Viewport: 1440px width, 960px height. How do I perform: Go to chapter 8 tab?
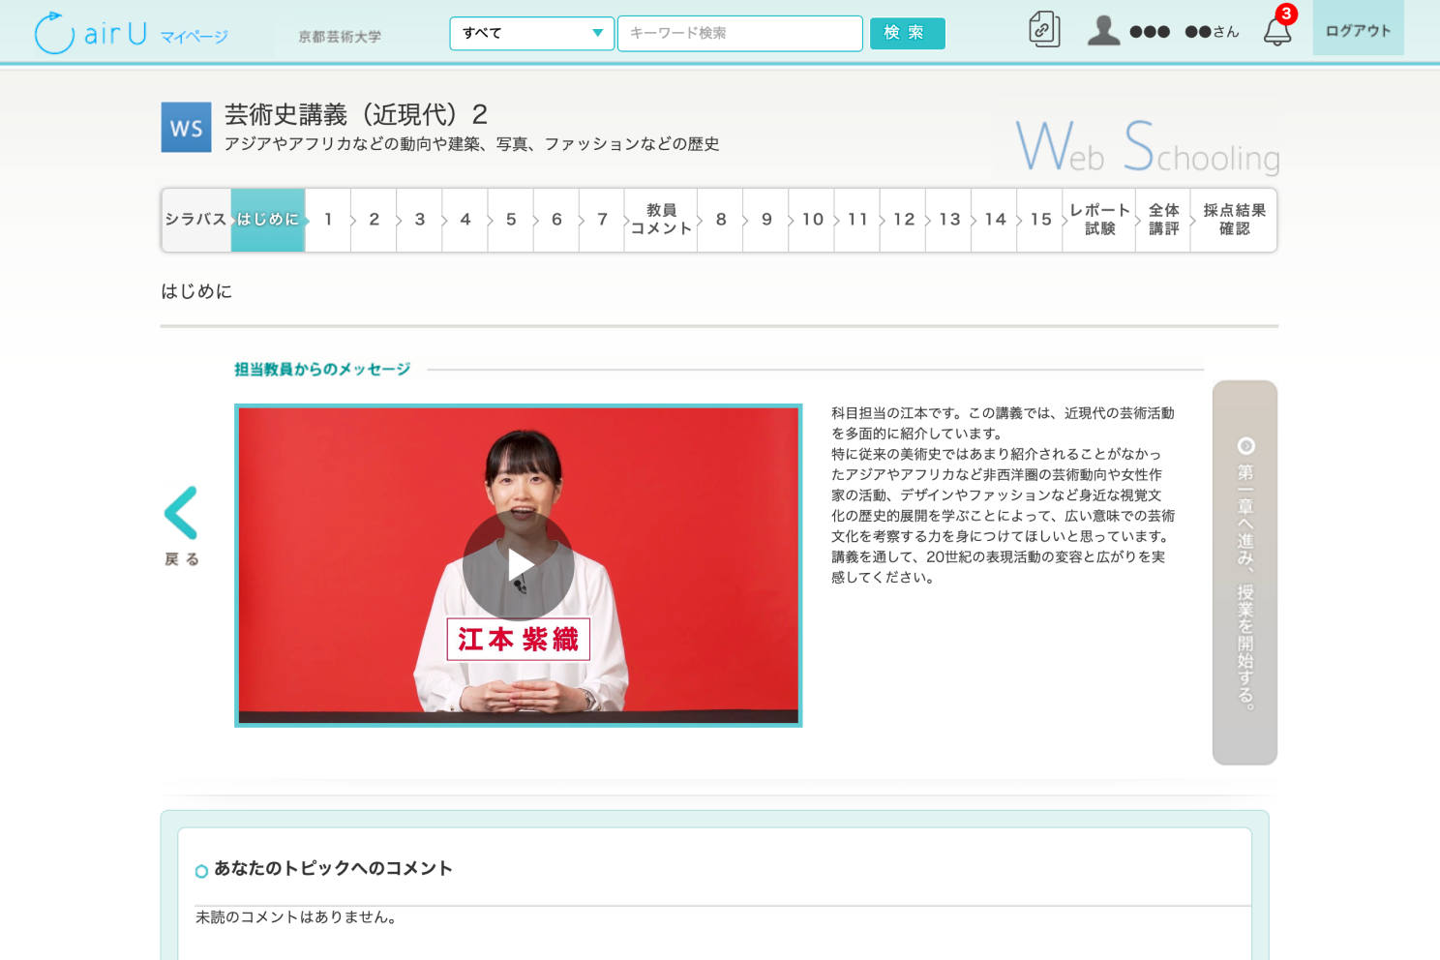(721, 220)
